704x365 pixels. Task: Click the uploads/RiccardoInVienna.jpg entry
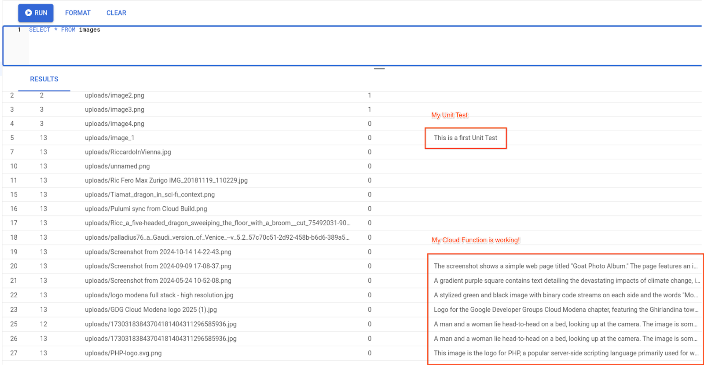pyautogui.click(x=128, y=152)
